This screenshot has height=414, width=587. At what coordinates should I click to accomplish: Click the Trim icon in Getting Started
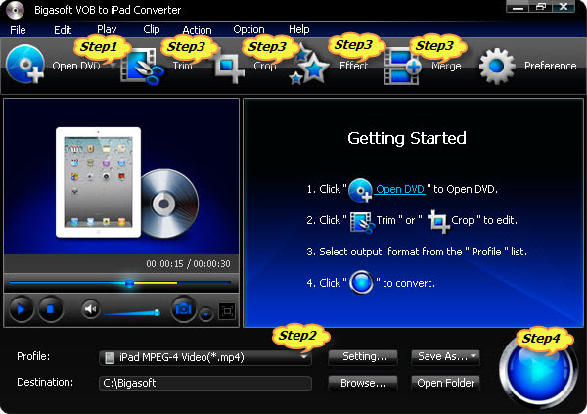coord(362,222)
